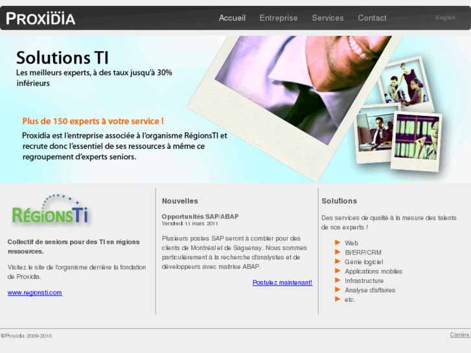Image resolution: width=471 pixels, height=353 pixels.
Task: Click the orange arrow beside etc.
Action: point(338,299)
